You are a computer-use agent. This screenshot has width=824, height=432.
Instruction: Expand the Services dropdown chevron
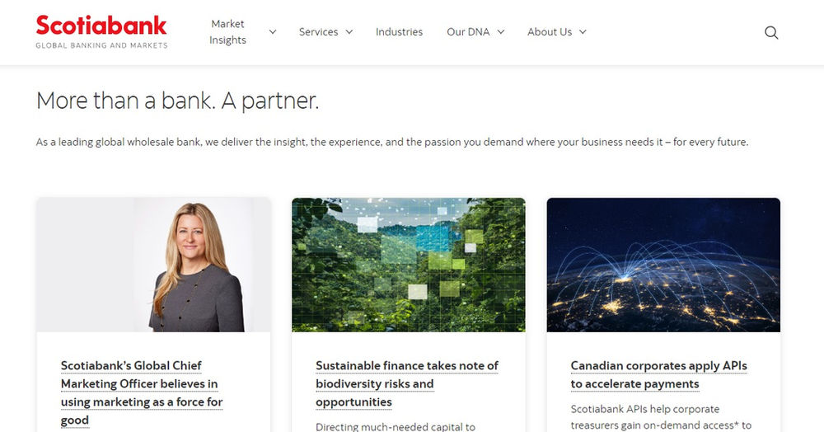(349, 32)
